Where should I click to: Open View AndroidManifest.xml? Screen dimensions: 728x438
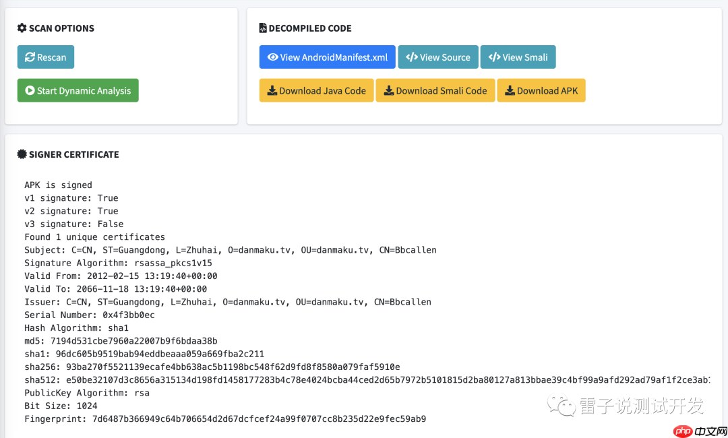(x=328, y=57)
